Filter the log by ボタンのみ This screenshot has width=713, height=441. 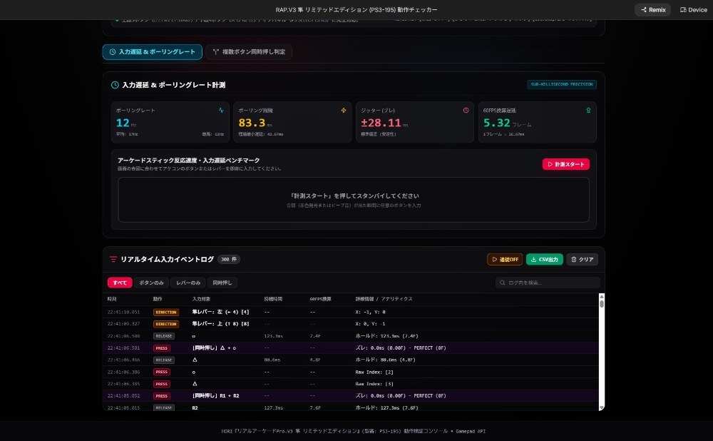151,283
